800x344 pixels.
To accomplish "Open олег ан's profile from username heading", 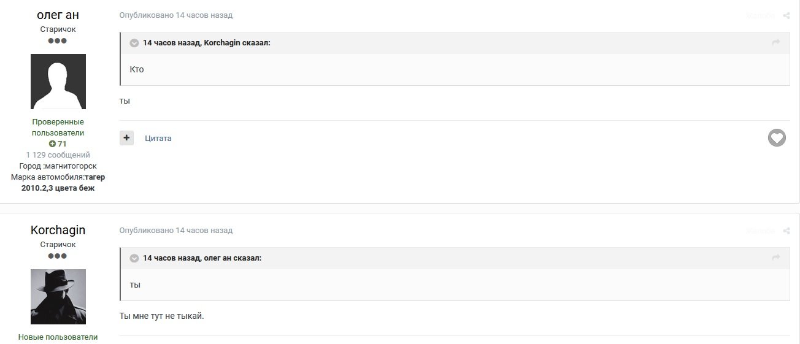I will coord(58,15).
